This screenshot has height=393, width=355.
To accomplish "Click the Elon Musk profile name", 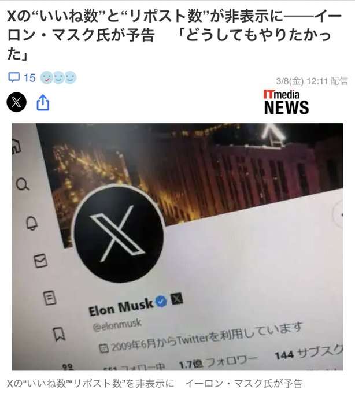I will click(121, 307).
